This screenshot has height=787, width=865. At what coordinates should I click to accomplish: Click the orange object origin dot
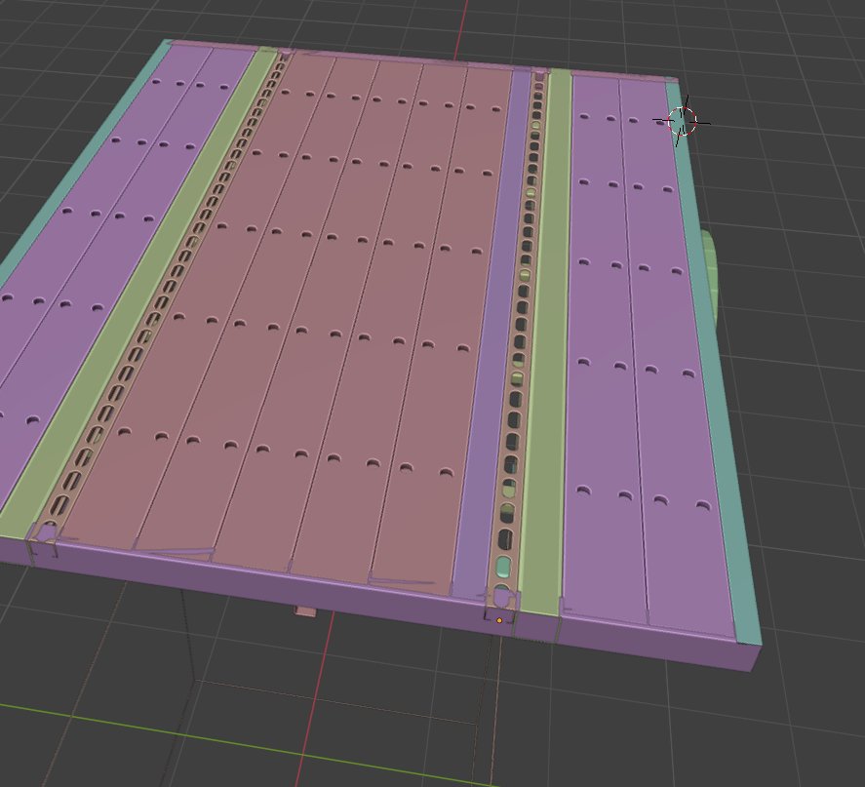[x=499, y=620]
